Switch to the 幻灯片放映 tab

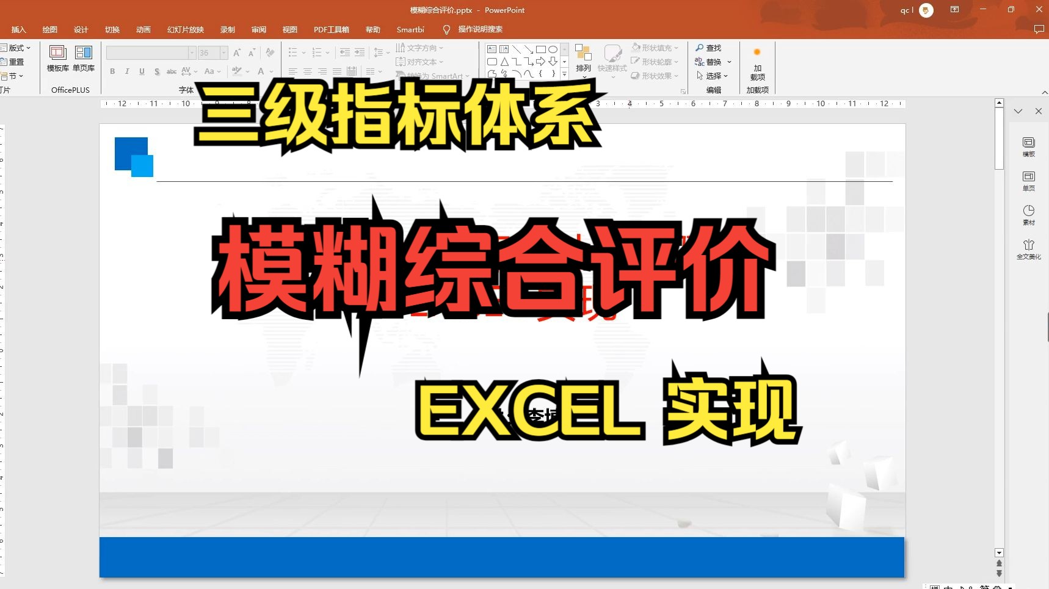pyautogui.click(x=185, y=29)
